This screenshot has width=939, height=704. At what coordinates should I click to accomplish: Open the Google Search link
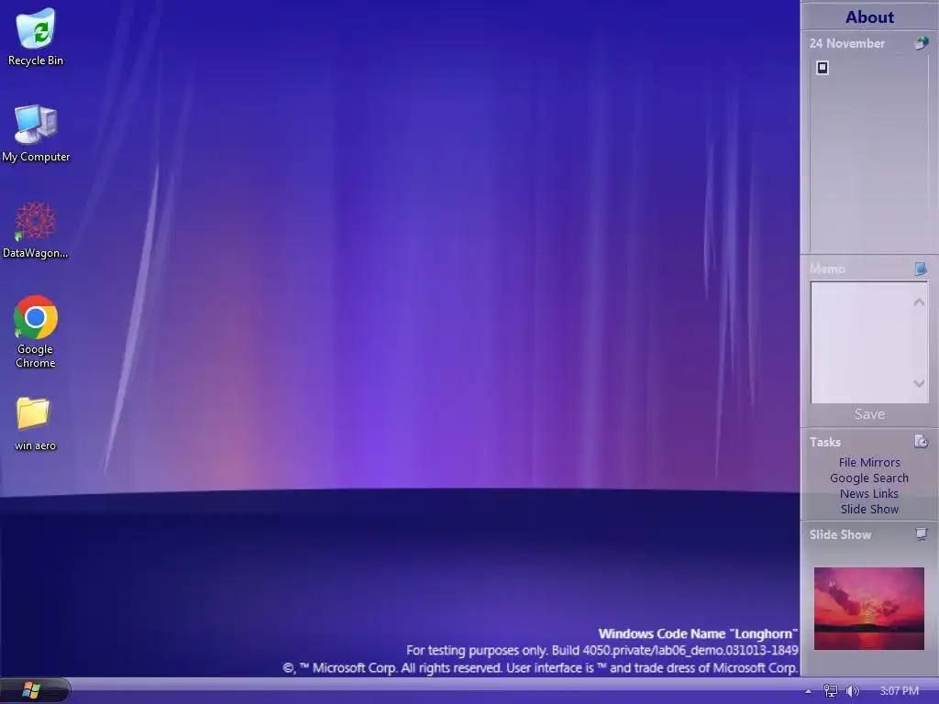point(869,478)
